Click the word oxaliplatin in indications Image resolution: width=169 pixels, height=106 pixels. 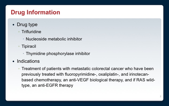tap(108, 74)
